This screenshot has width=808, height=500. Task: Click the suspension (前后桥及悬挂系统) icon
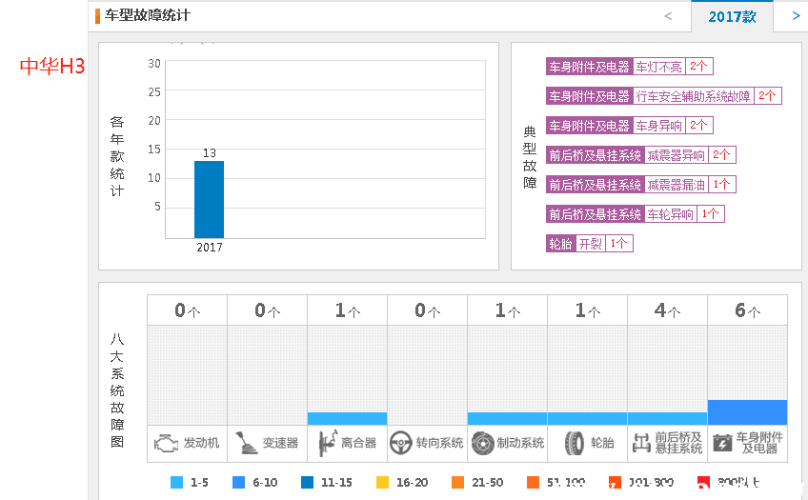click(x=641, y=443)
